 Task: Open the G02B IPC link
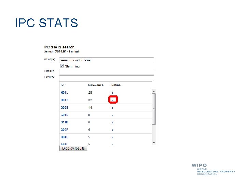tap(65, 108)
